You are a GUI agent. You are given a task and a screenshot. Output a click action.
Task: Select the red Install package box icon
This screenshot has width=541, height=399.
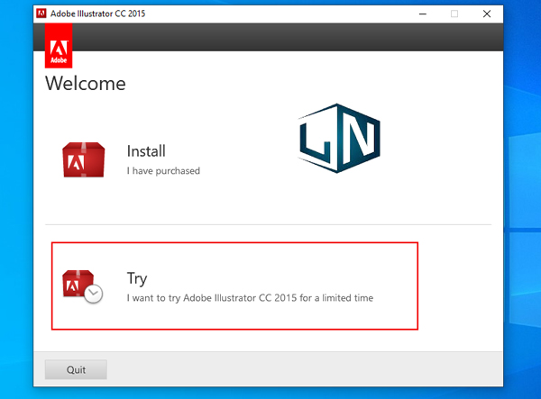84,160
